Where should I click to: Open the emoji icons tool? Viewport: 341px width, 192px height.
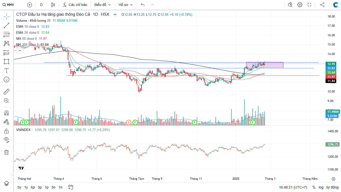pos(6,79)
